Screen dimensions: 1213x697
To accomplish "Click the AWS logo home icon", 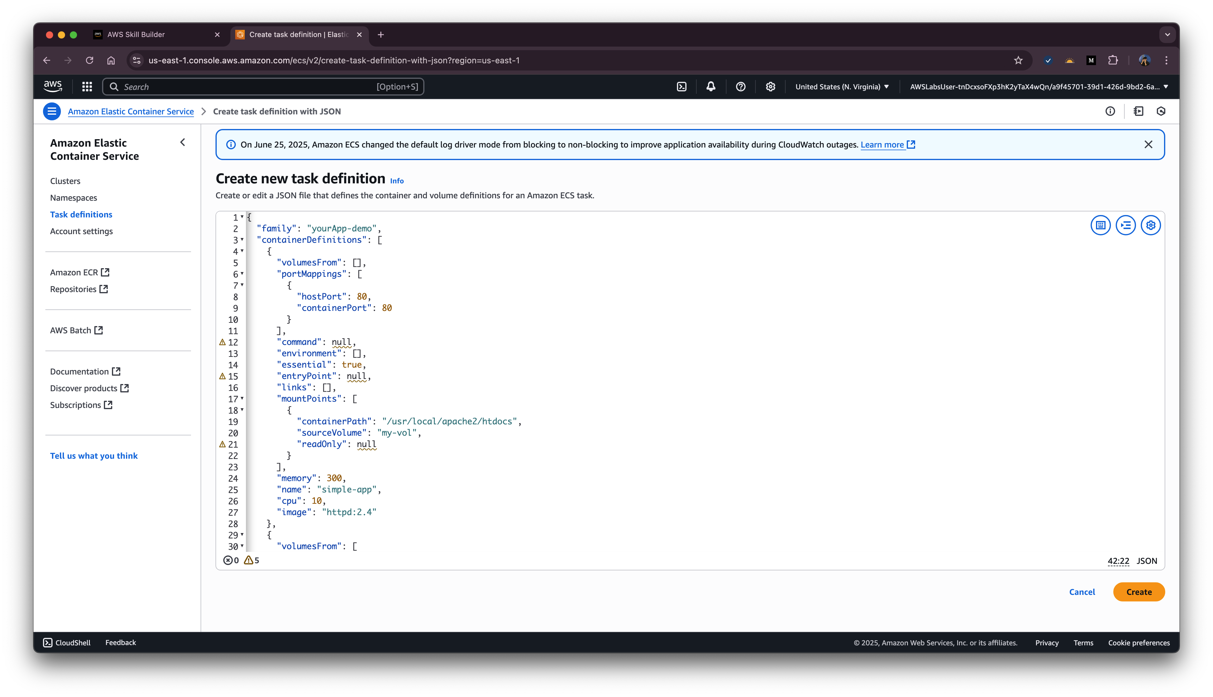I will 53,86.
